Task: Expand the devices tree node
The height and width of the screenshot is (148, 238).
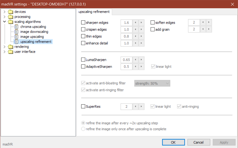Action: tap(4, 12)
